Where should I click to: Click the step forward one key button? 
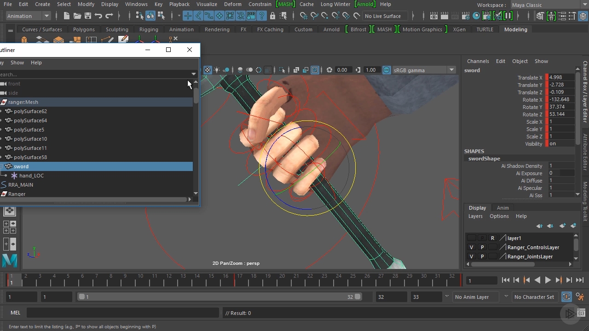558,280
